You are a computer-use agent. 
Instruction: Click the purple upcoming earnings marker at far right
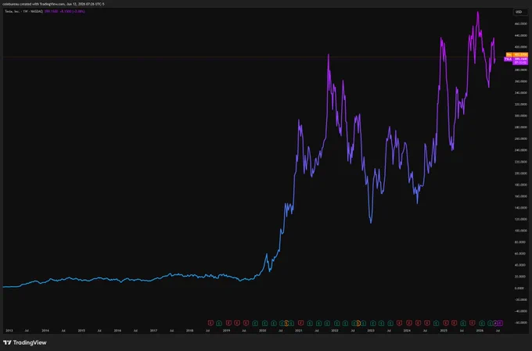(499, 323)
